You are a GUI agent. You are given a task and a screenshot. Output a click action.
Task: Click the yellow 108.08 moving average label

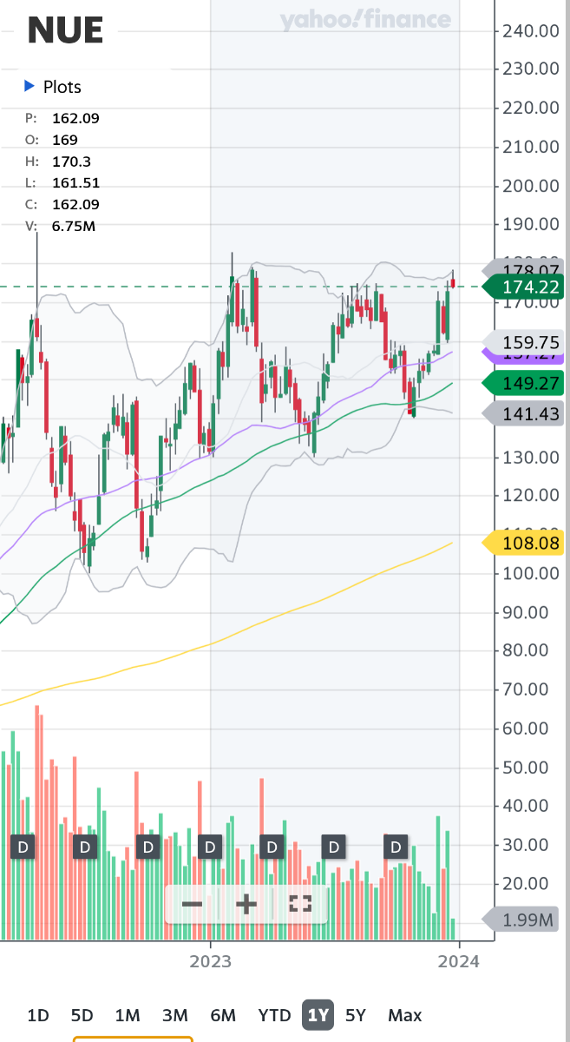point(529,544)
